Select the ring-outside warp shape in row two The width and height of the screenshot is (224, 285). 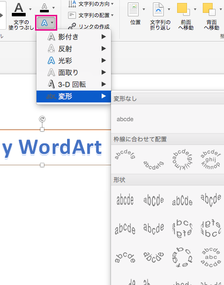[211, 229]
